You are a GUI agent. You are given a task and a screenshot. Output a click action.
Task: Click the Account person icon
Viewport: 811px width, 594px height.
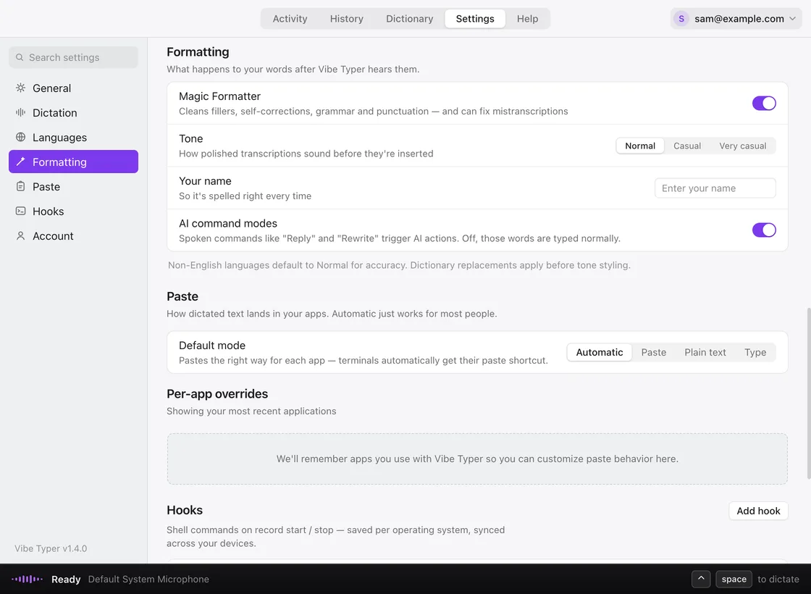coord(21,236)
